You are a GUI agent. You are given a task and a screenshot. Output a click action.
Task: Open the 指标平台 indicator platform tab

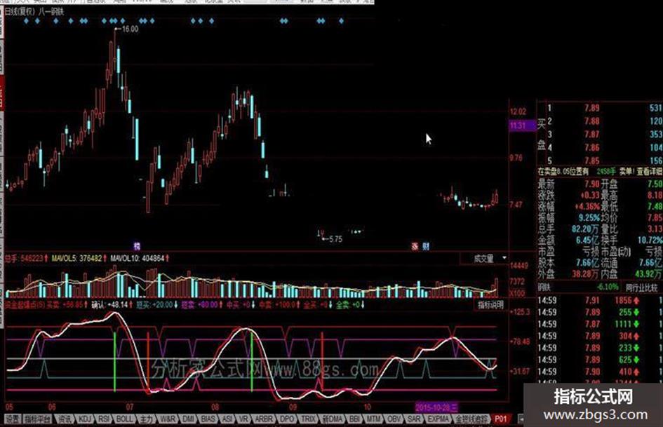[x=37, y=419]
